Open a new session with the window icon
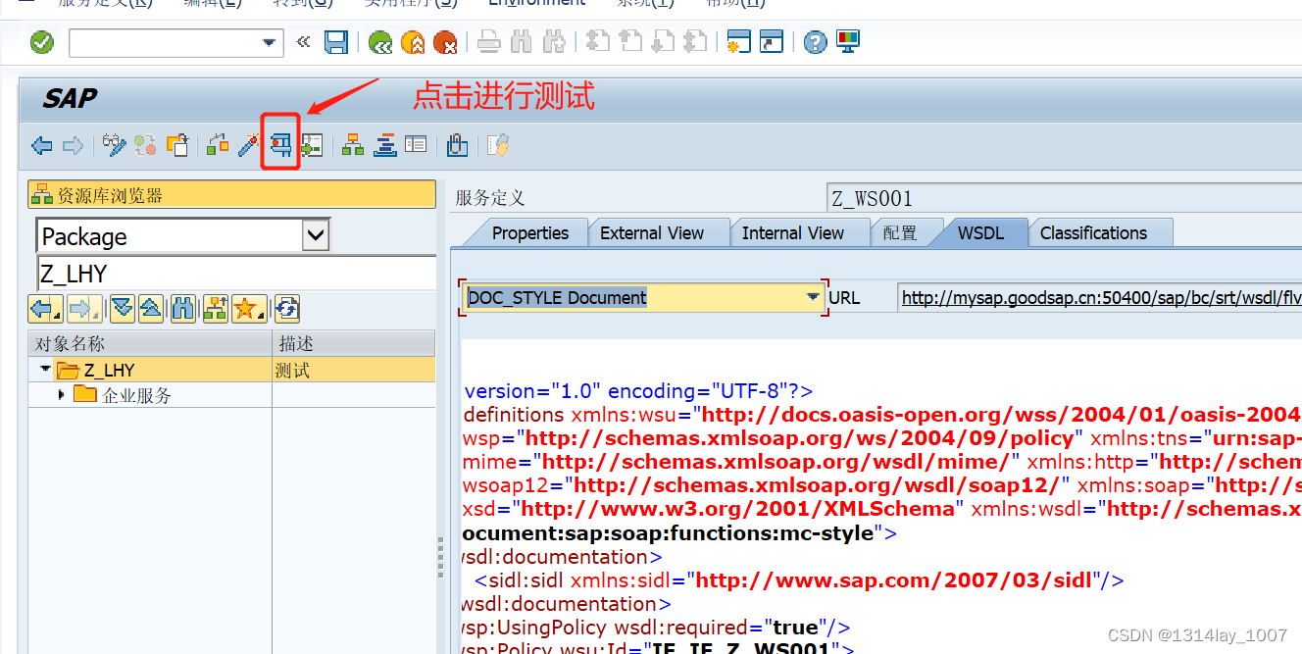Screen dimensions: 1302x654 click(x=738, y=42)
